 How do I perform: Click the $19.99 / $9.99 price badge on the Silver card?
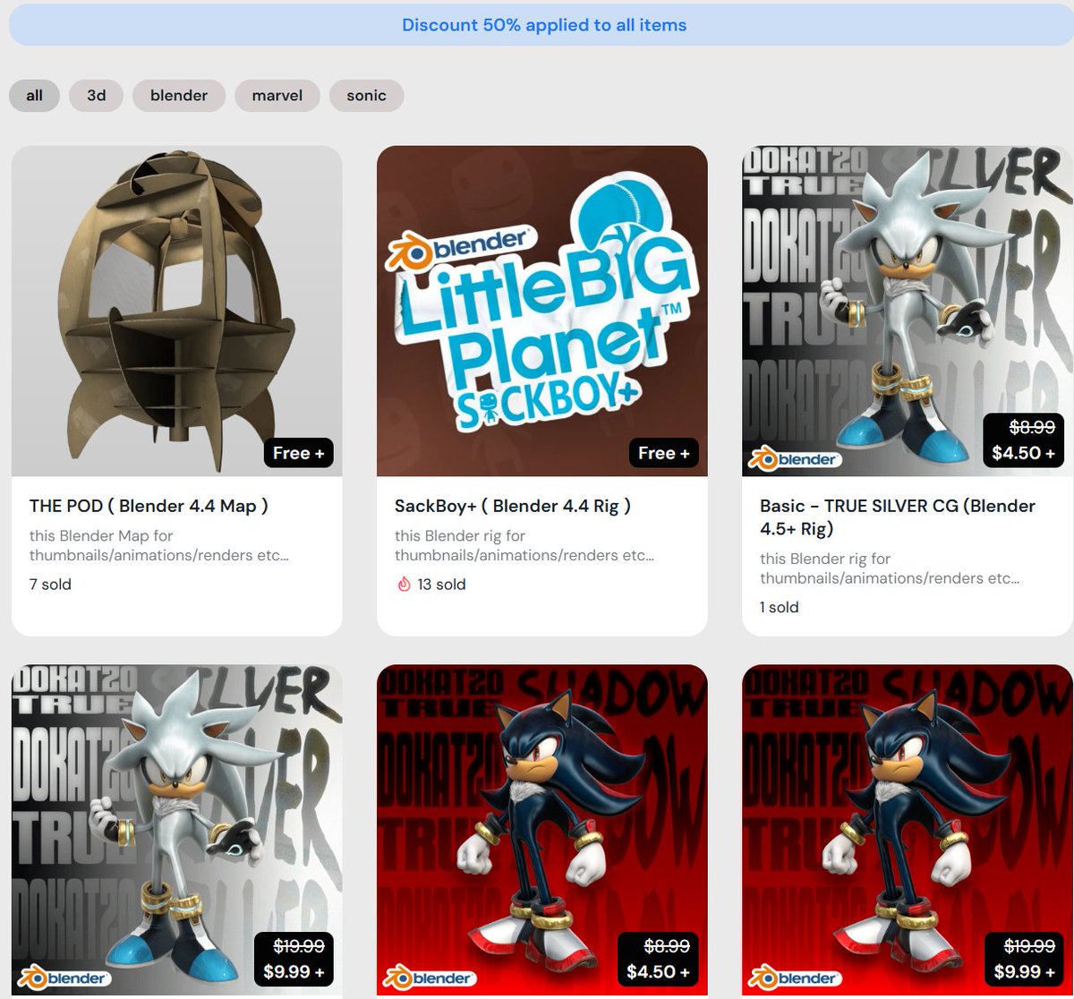pos(294,960)
